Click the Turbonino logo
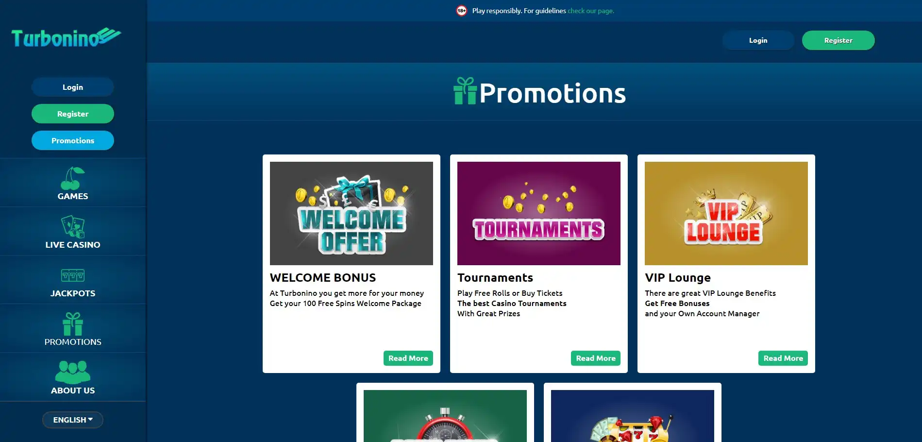This screenshot has height=442, width=922. [x=66, y=38]
